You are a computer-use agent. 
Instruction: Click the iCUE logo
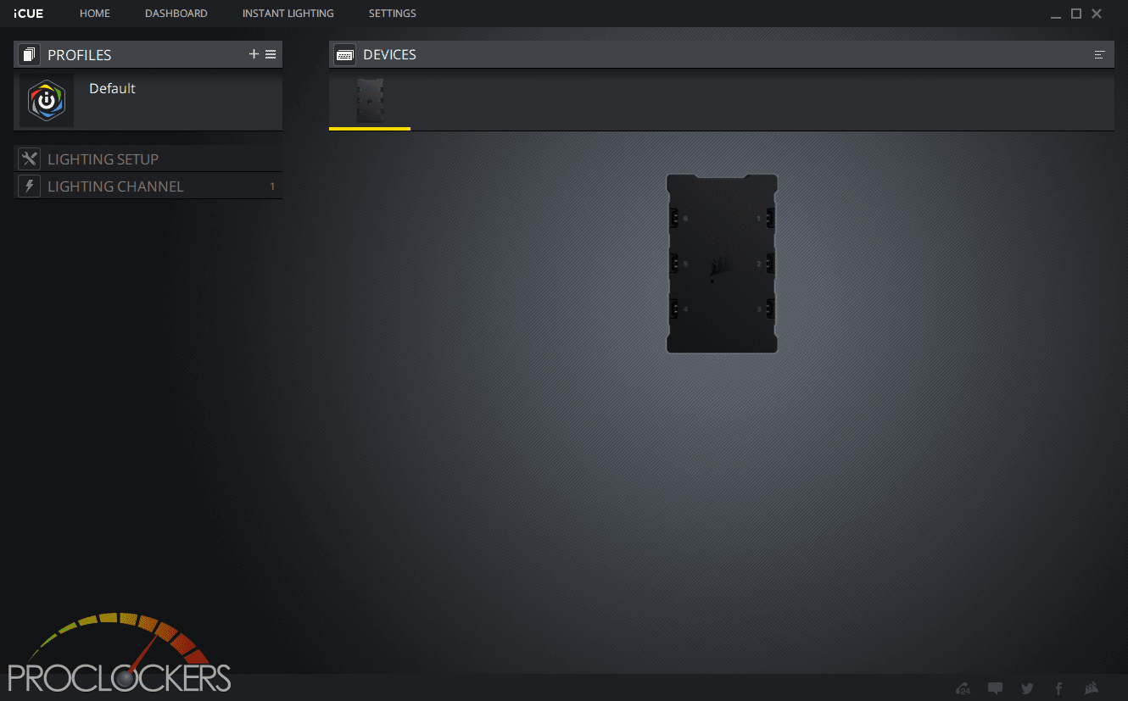pos(29,14)
